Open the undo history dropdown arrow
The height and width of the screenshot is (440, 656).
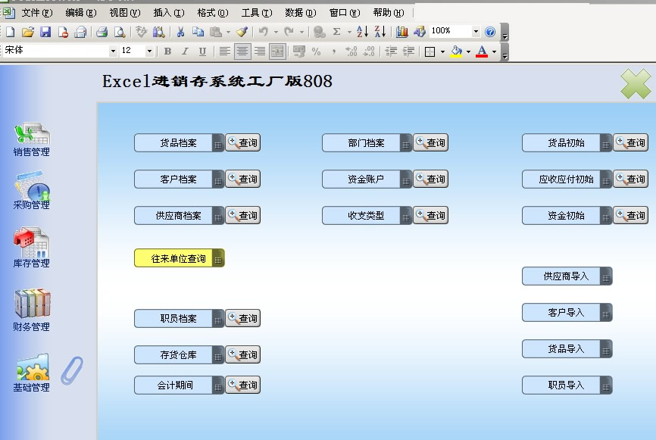coord(276,32)
